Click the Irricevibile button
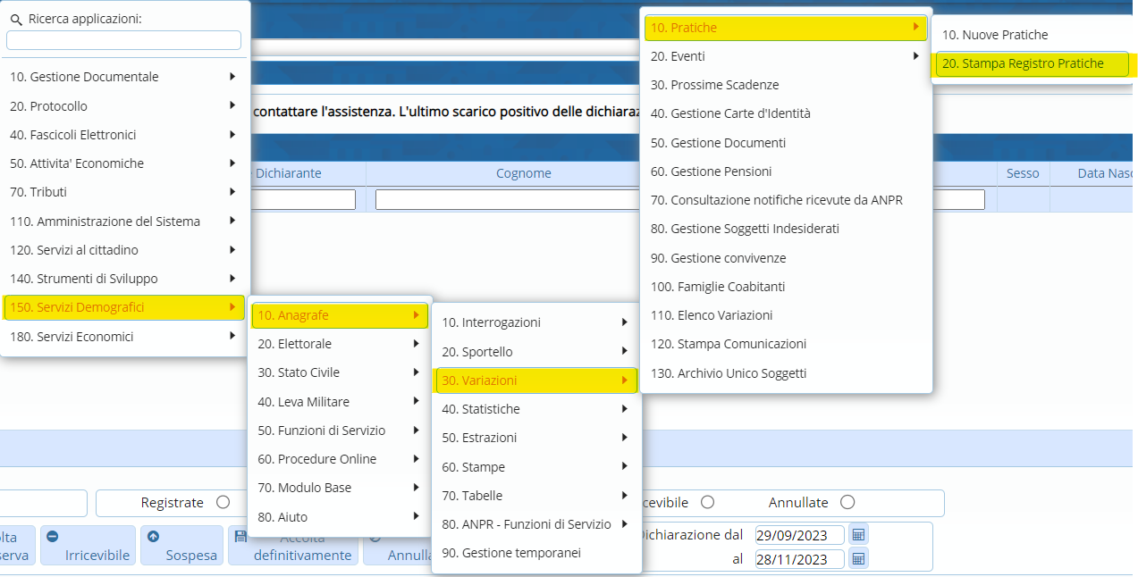 point(88,546)
